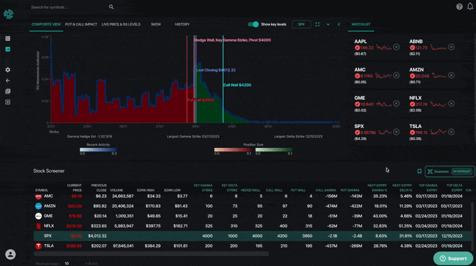Screen dimensions: 476x266
Task: Open the help question mark icon
Action: click(x=459, y=7)
